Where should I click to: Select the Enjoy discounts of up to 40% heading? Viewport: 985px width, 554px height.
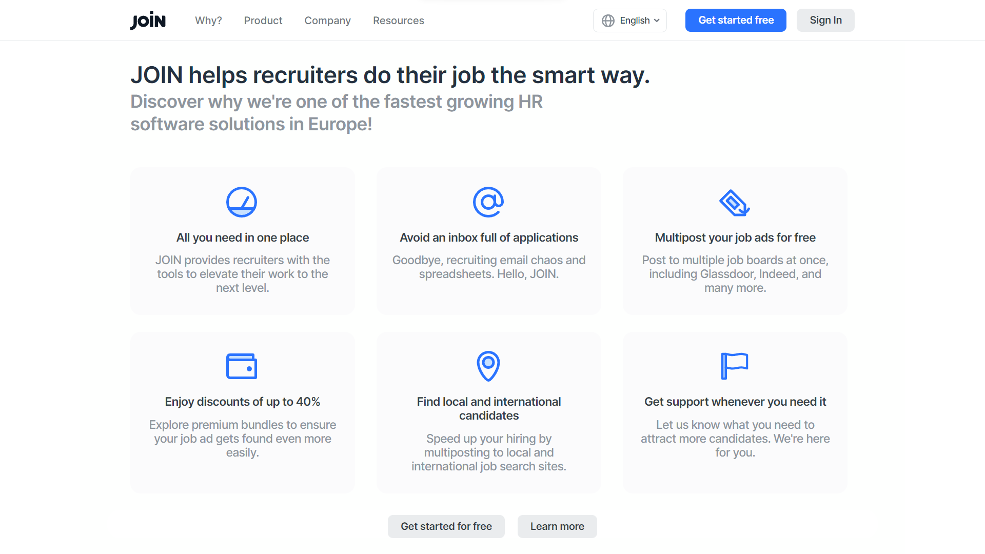[x=243, y=402]
